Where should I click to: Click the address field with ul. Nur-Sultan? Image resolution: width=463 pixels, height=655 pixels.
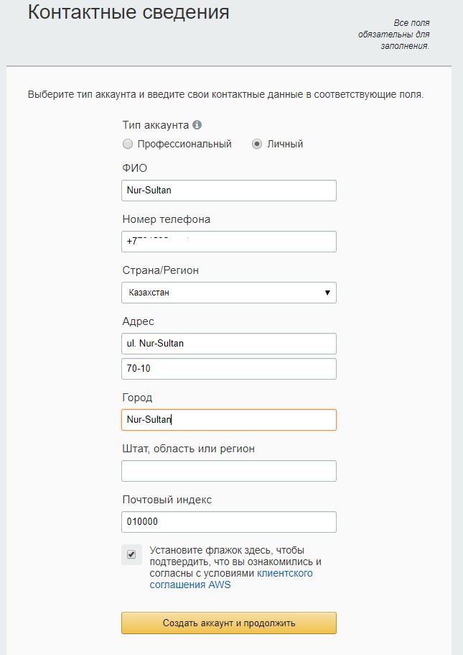(228, 343)
